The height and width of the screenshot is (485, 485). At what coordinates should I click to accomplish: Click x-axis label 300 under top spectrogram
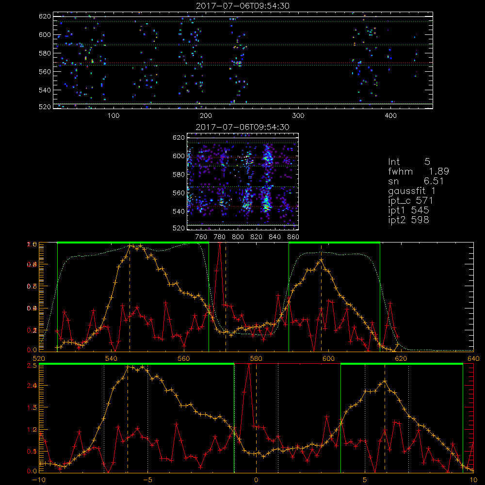tap(298, 116)
